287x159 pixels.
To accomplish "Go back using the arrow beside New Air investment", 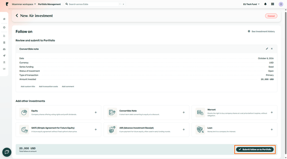I will [x=17, y=15].
